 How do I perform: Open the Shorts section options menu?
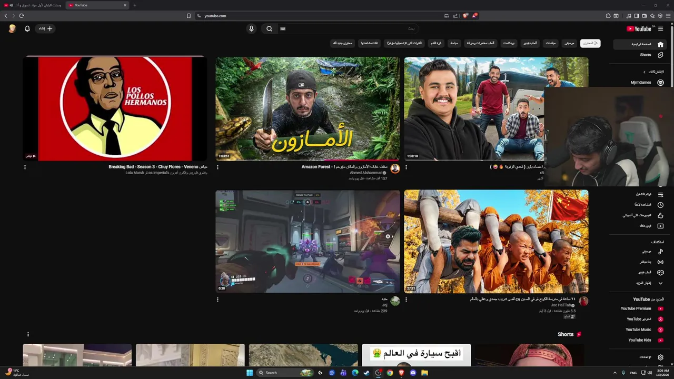(x=28, y=334)
